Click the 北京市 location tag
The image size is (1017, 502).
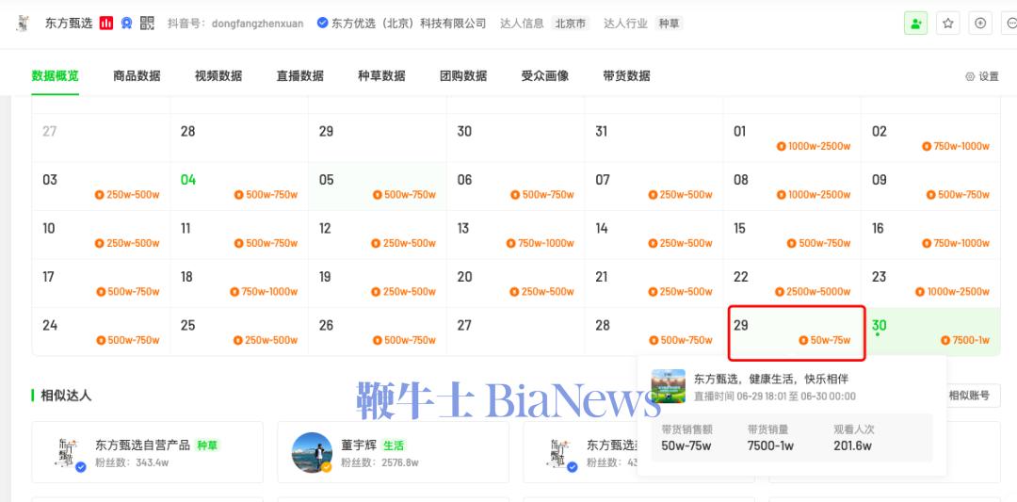pos(571,24)
